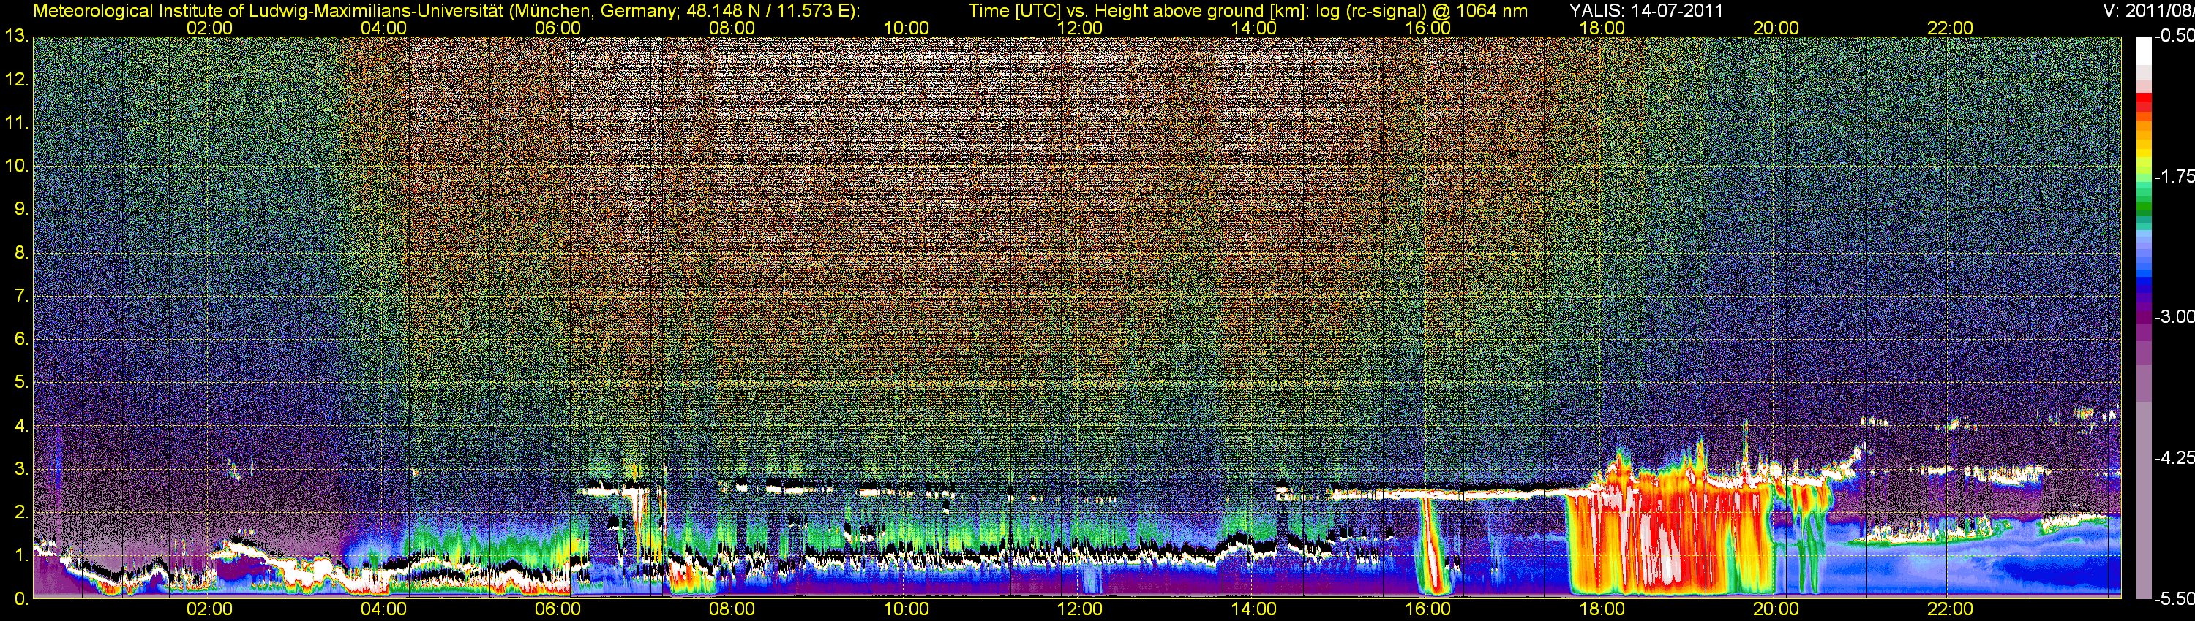Click the 02:00 label on the top time axis
This screenshot has height=621, width=2195.
(209, 28)
